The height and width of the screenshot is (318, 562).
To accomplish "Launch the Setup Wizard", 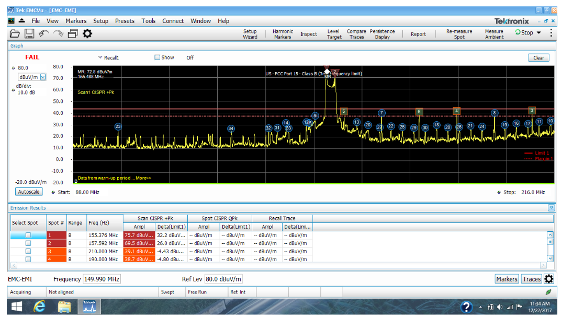I will point(250,33).
